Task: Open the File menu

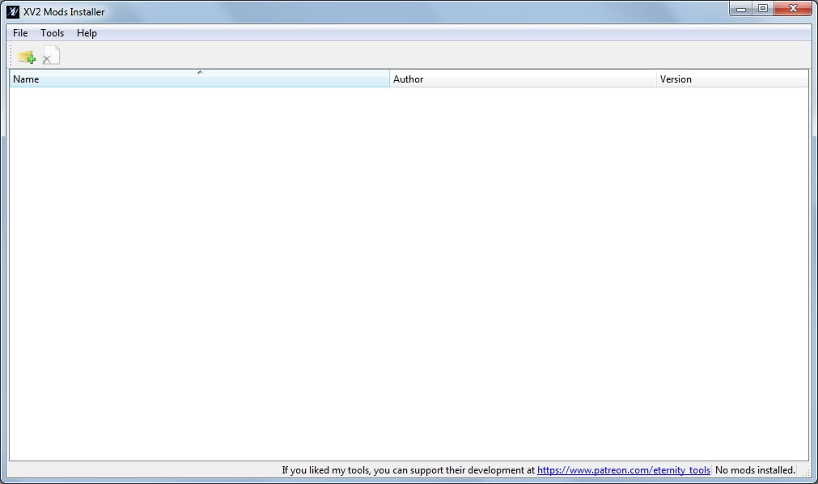Action: coord(20,33)
